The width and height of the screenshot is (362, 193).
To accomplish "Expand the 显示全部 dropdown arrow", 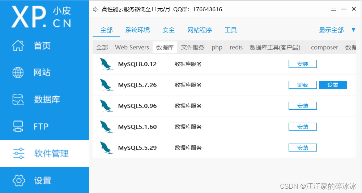I will (x=353, y=30).
